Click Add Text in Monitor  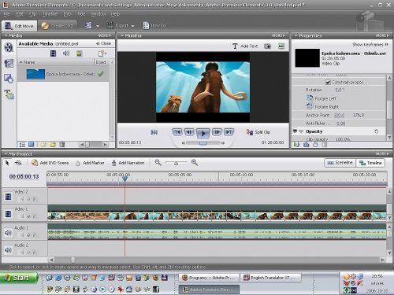click(245, 46)
